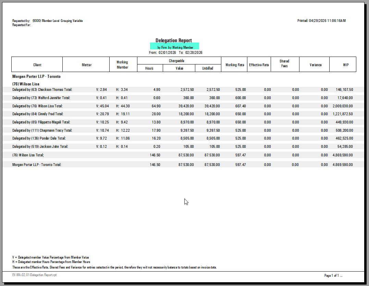Click the 'V = Delegated member Value Percentage' legend line
369x286 pixels.
coord(51,258)
